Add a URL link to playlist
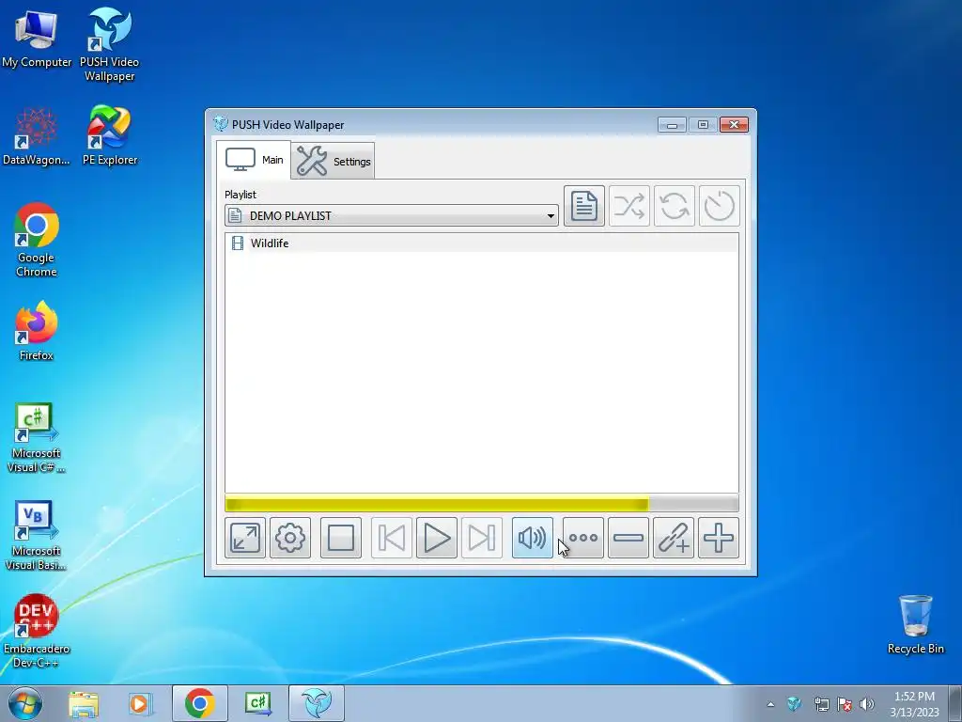 pos(673,538)
